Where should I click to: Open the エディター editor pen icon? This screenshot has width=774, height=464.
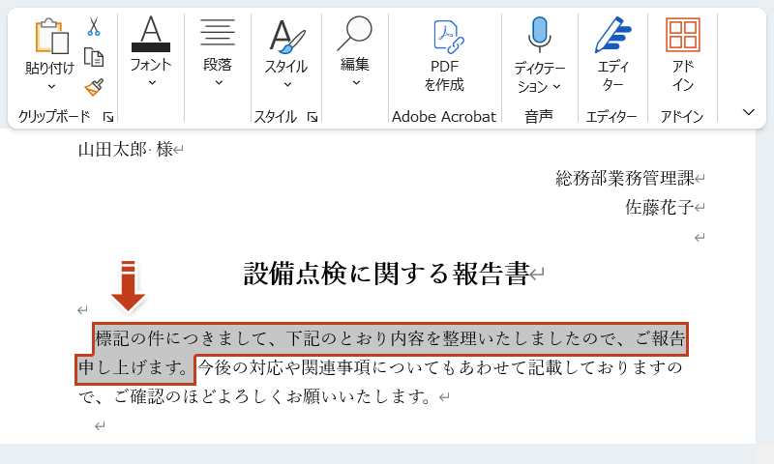[612, 35]
